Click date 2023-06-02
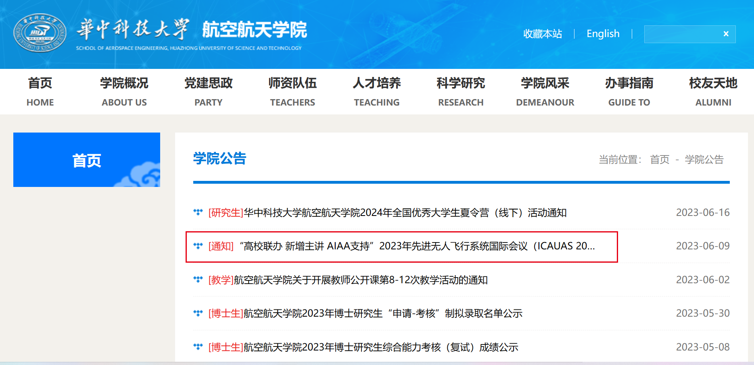 [703, 280]
